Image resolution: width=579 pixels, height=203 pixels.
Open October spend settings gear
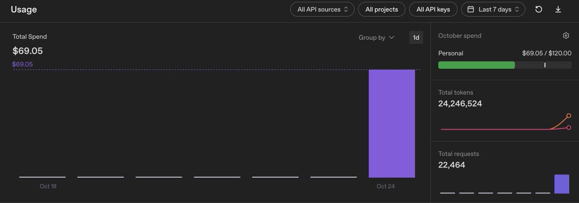pos(566,36)
